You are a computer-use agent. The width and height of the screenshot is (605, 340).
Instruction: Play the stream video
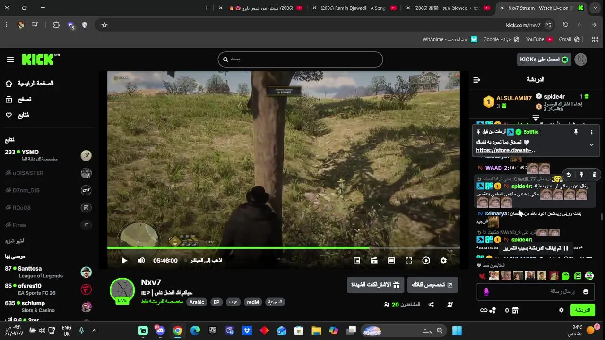tap(124, 261)
